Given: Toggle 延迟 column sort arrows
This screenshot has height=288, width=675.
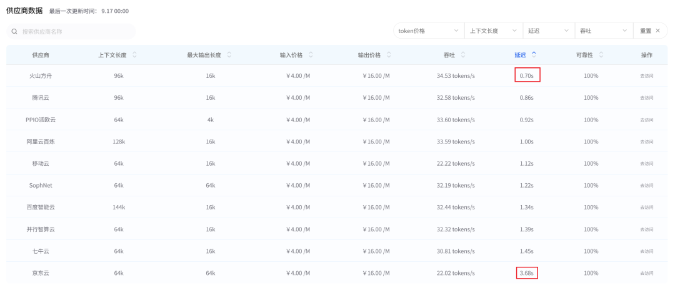Looking at the screenshot, I should (x=534, y=54).
